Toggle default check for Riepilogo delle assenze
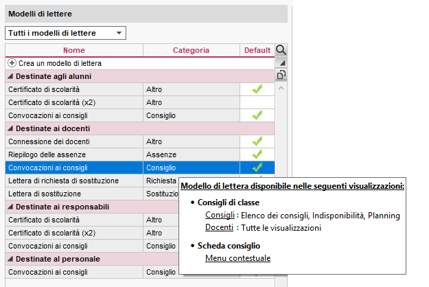The image size is (429, 287). tap(257, 154)
